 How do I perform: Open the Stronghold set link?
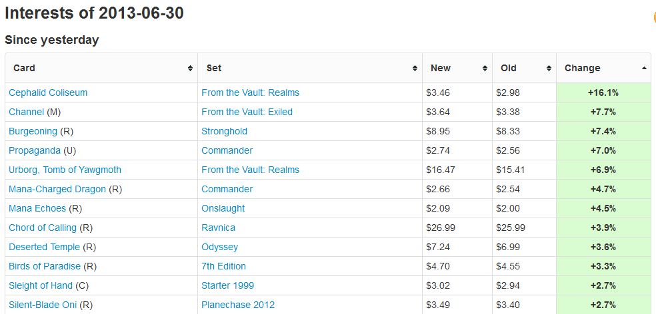pyautogui.click(x=224, y=131)
